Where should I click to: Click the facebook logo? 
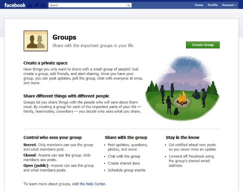click(15, 5)
